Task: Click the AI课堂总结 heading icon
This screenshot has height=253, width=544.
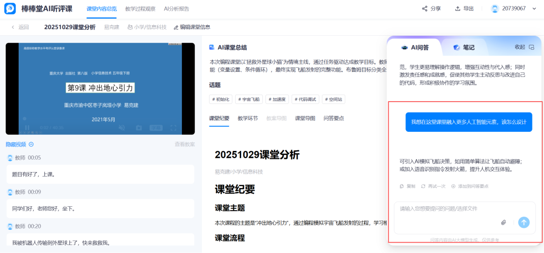Action: point(212,47)
